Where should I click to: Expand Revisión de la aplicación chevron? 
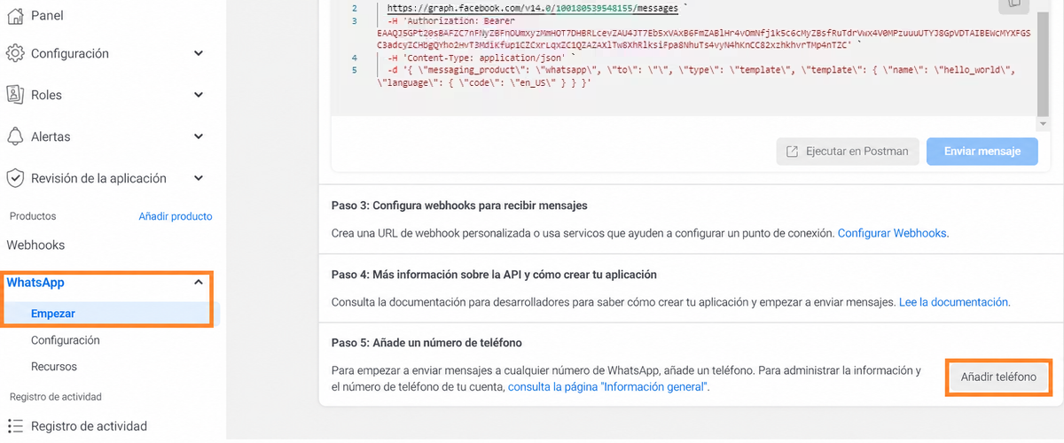(x=199, y=178)
